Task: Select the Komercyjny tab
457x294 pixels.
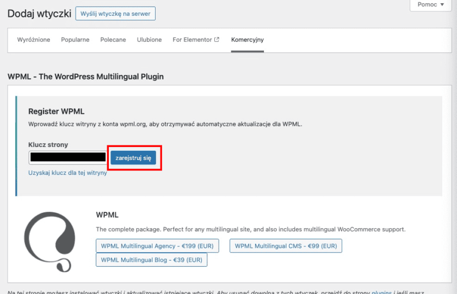Action: tap(248, 40)
